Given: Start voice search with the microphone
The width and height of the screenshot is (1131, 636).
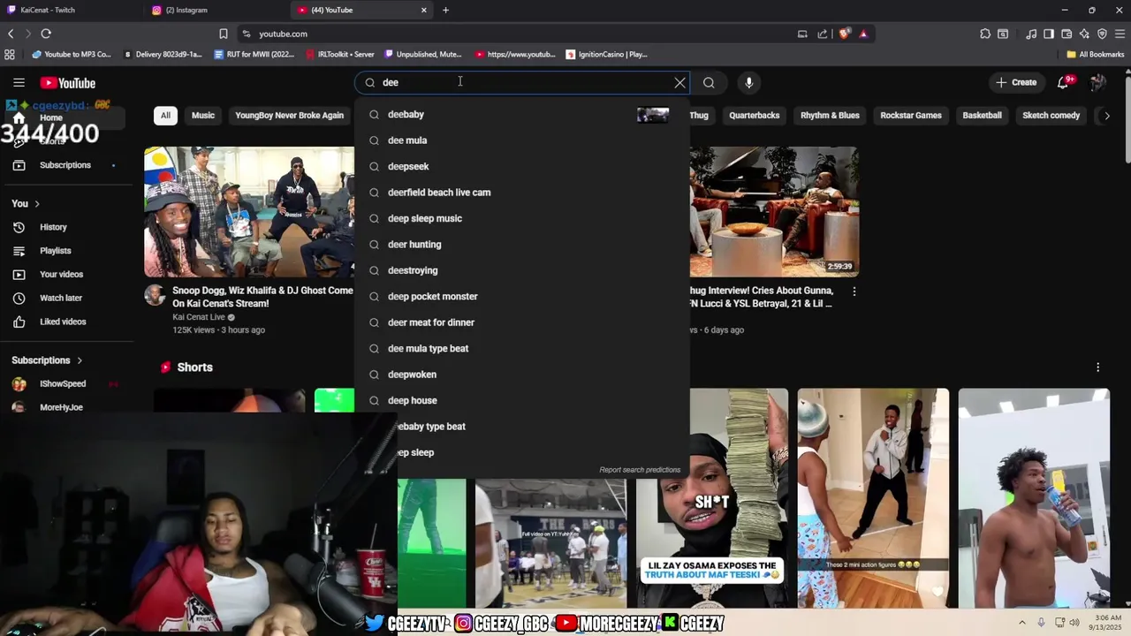Looking at the screenshot, I should pos(748,83).
